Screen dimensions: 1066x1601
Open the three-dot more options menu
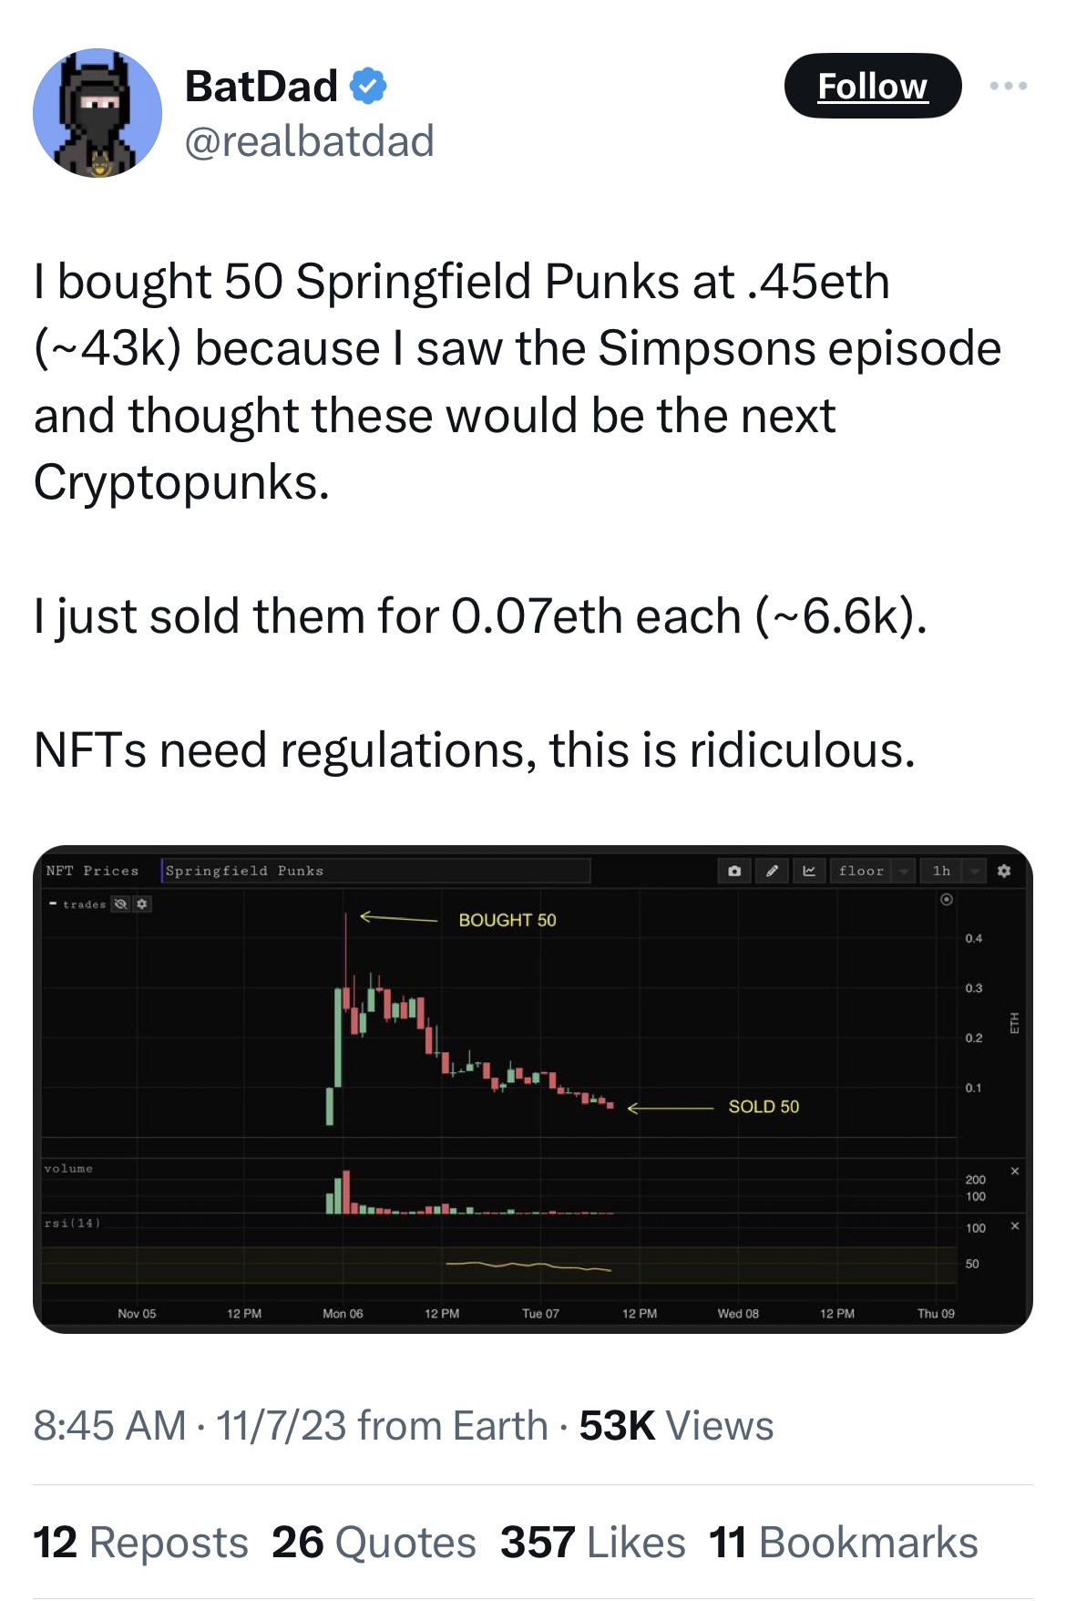click(x=1009, y=86)
